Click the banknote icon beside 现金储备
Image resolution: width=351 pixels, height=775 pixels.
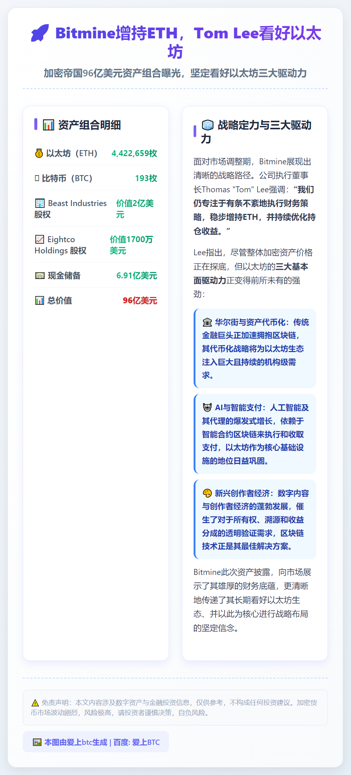coord(40,275)
